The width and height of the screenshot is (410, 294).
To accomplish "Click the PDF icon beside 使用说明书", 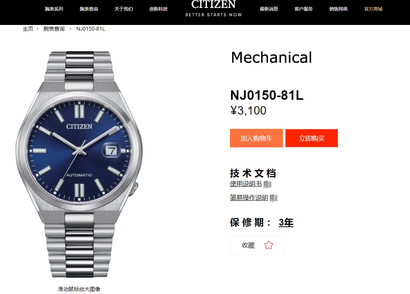I will click(x=267, y=184).
